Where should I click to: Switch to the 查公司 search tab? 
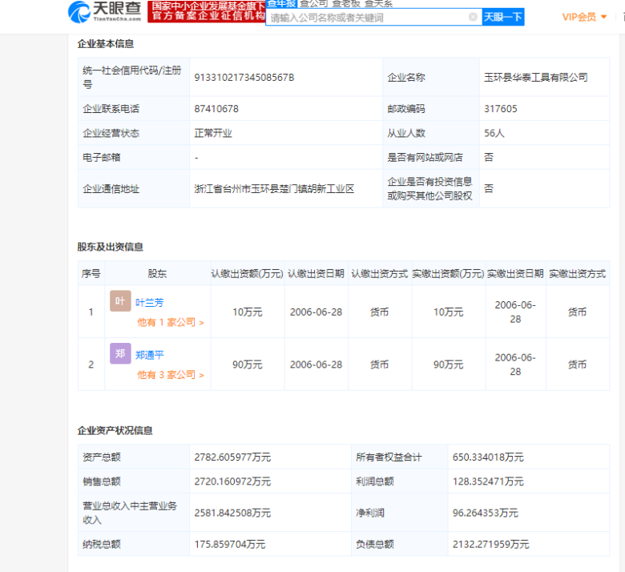tap(313, 4)
